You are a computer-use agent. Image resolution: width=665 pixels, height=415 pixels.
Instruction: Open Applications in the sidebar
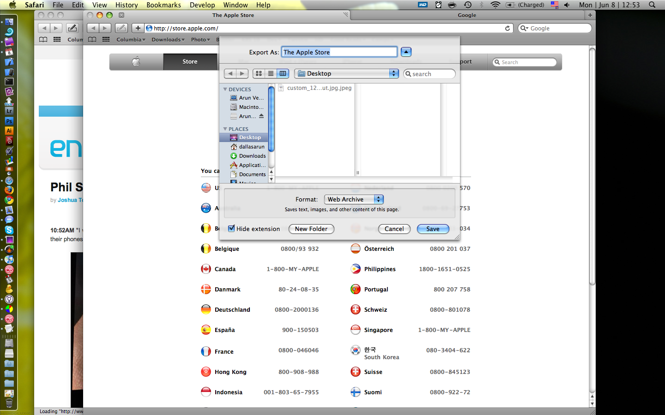(248, 165)
